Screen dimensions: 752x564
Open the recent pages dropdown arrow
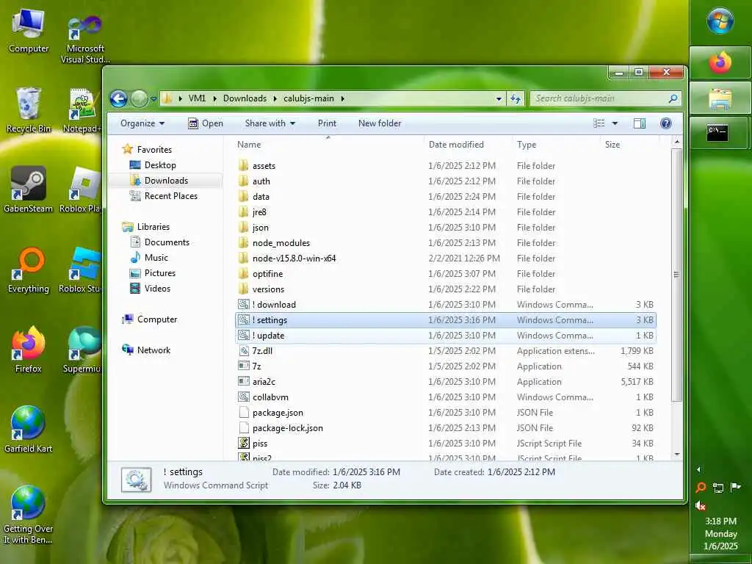(153, 99)
